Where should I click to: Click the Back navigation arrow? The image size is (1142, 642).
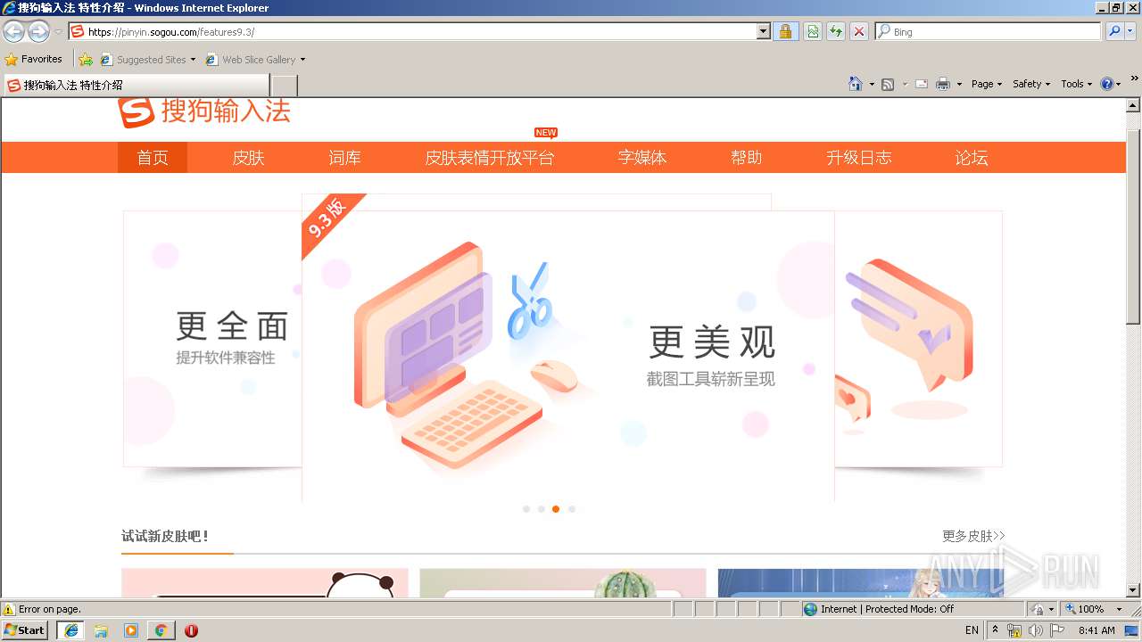[x=13, y=32]
